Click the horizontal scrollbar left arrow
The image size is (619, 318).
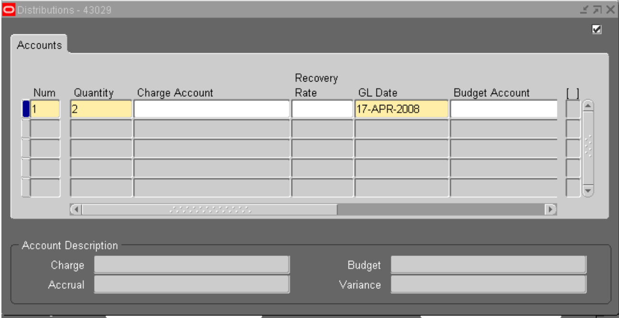76,209
